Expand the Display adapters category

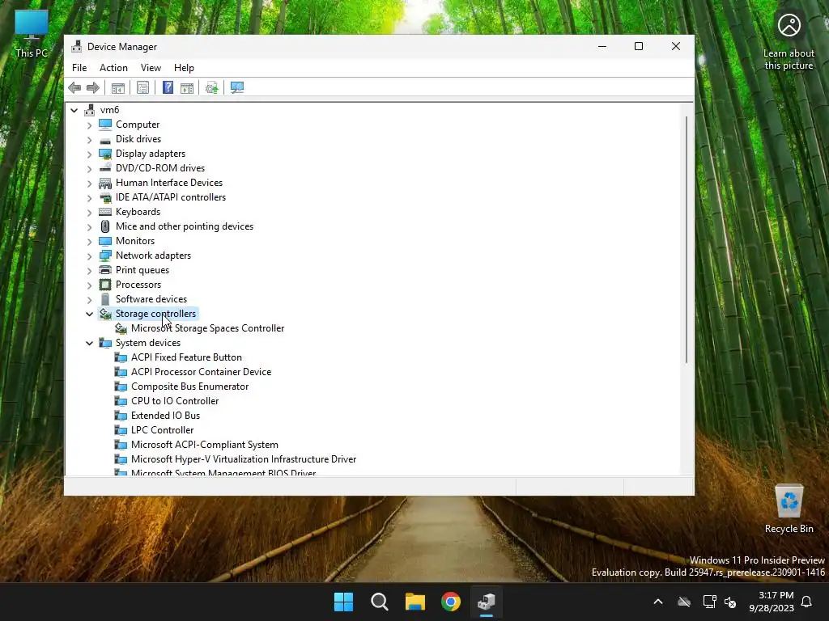tap(89, 154)
